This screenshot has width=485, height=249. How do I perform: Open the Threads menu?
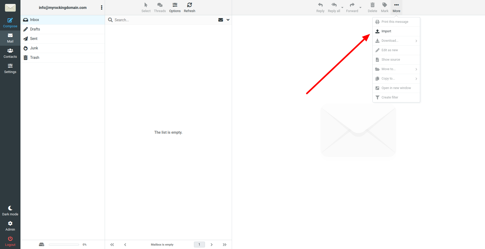tap(160, 8)
